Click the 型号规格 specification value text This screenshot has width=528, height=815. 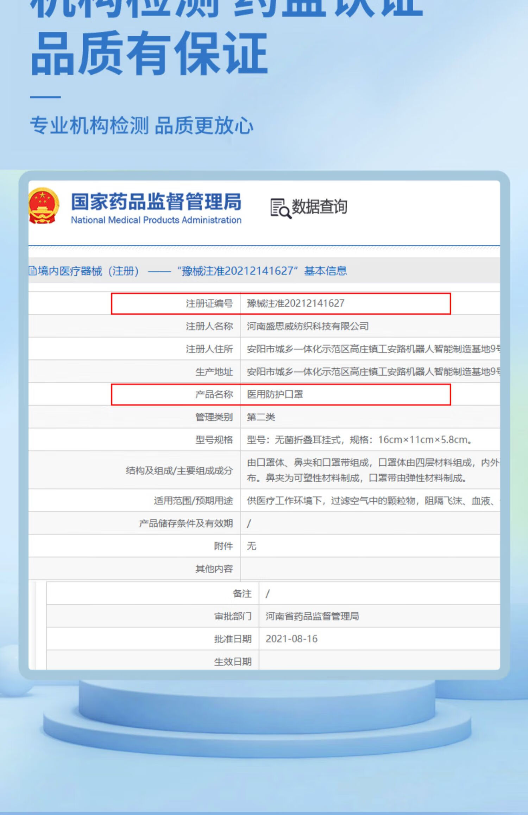(x=359, y=440)
